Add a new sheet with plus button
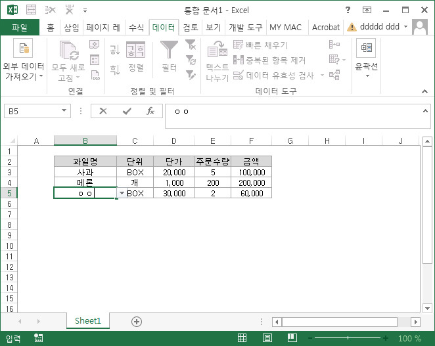 point(136,322)
